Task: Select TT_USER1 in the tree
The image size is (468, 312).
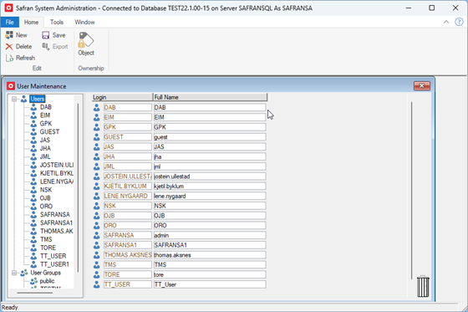Action: pyautogui.click(x=54, y=264)
